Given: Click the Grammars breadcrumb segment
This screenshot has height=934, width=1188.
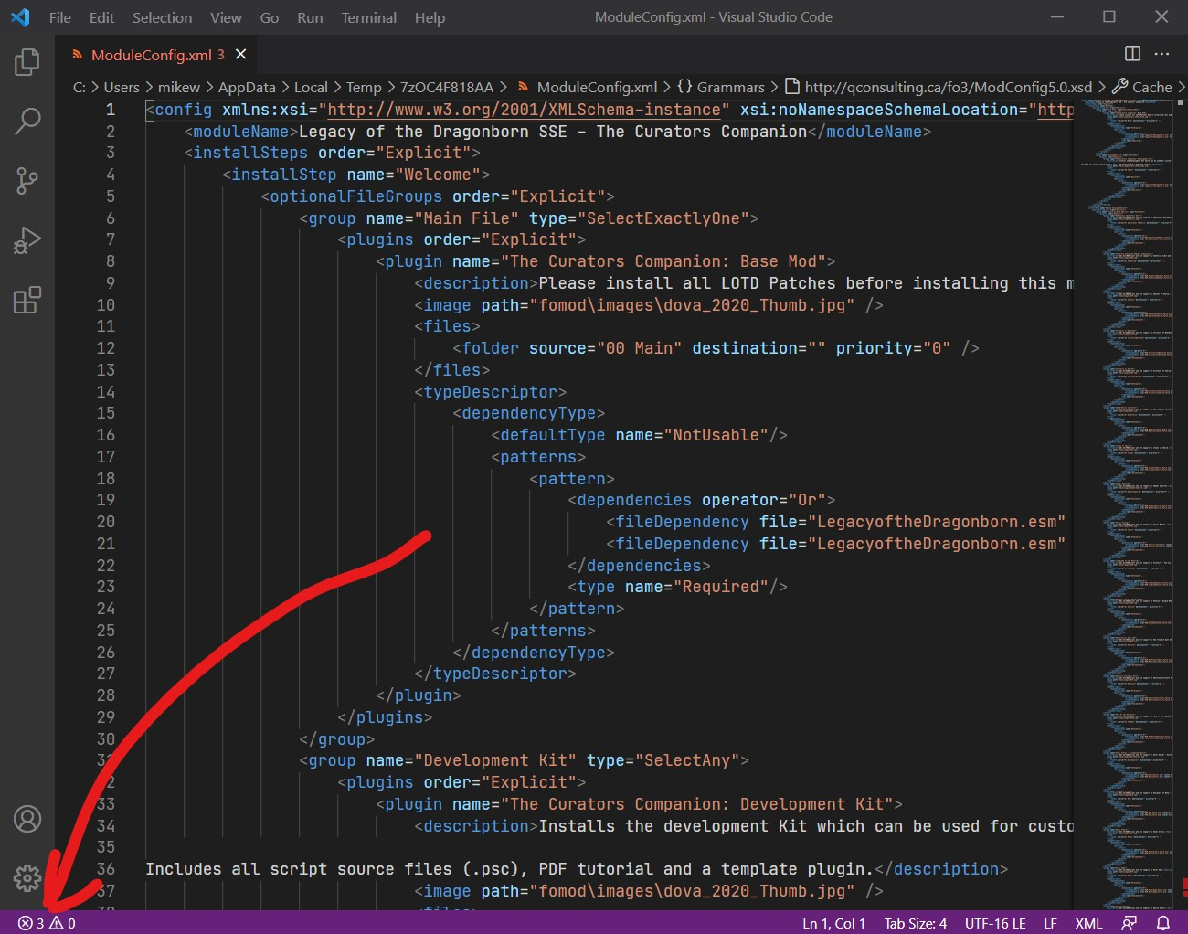Looking at the screenshot, I should pos(721,88).
